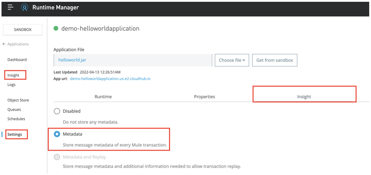Click the green status indicator dot
The width and height of the screenshot is (371, 175).
click(56, 28)
